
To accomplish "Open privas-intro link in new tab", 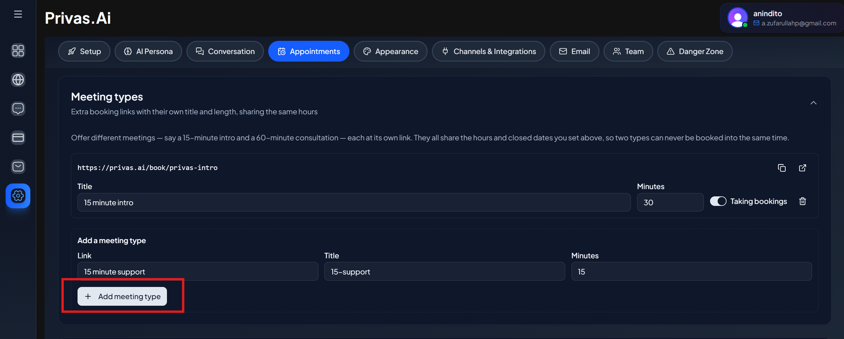I will pyautogui.click(x=802, y=168).
